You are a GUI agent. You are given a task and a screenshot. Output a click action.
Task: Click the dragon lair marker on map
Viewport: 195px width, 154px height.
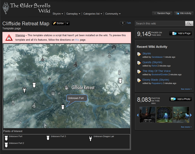[24, 90]
